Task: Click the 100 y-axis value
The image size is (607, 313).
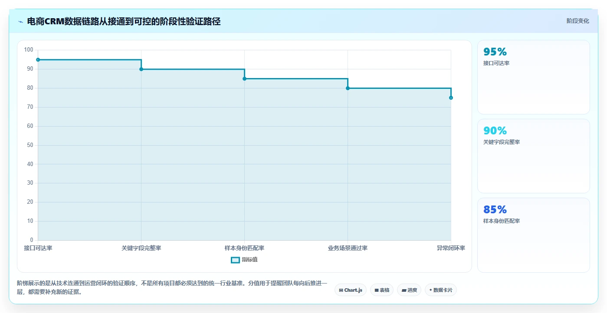Action: 29,50
